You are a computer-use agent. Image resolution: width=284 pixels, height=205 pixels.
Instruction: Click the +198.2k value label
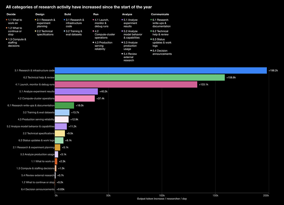pyautogui.click(x=273, y=70)
